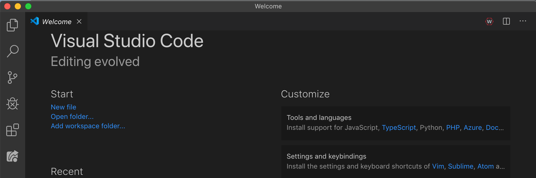Close the Welcome tab
This screenshot has width=536, height=178.
pos(79,21)
